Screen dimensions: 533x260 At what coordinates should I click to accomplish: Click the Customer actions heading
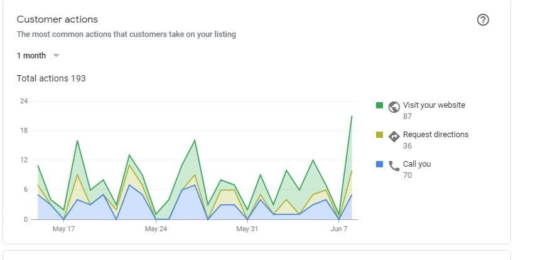click(x=57, y=19)
